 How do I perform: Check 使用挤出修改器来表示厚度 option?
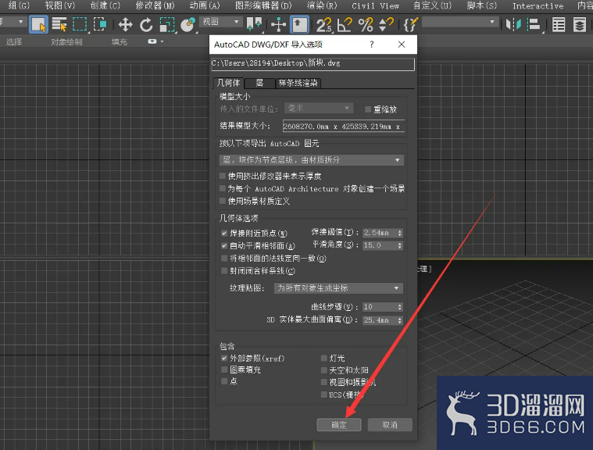pyautogui.click(x=223, y=176)
